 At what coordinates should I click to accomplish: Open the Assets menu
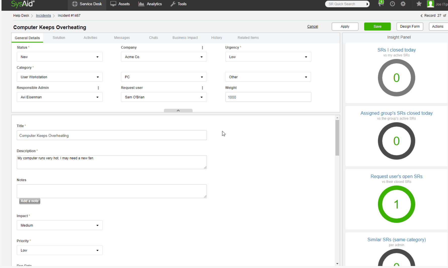[120, 4]
